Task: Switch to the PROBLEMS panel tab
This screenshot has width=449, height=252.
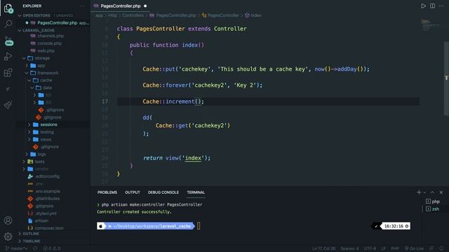Action: click(107, 192)
